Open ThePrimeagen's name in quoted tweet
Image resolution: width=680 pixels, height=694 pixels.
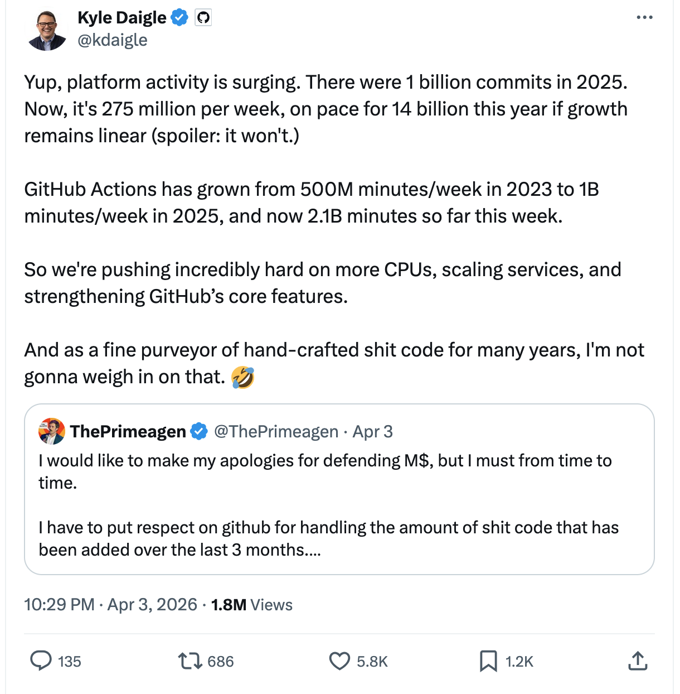128,431
